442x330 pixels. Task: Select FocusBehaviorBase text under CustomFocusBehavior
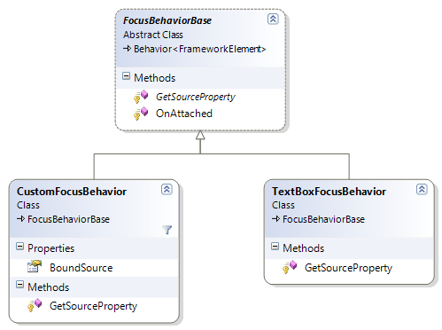(x=68, y=219)
